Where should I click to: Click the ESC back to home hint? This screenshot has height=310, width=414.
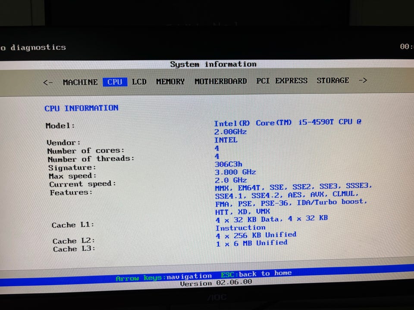click(x=256, y=274)
